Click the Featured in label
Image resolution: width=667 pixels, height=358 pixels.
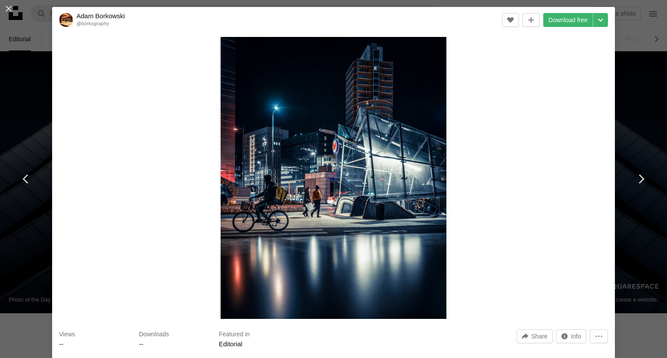point(234,334)
